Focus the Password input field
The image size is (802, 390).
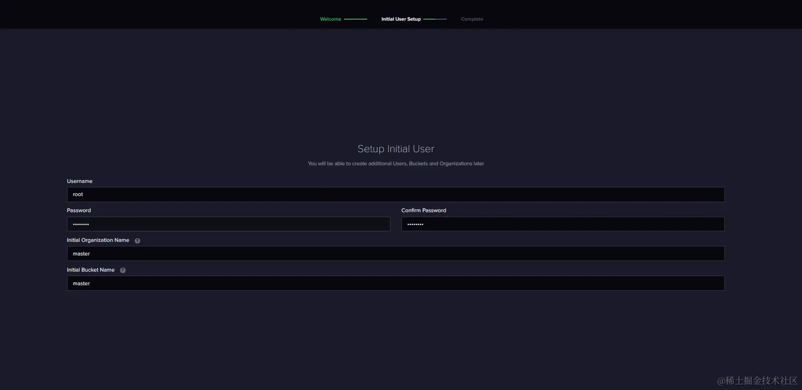click(228, 224)
